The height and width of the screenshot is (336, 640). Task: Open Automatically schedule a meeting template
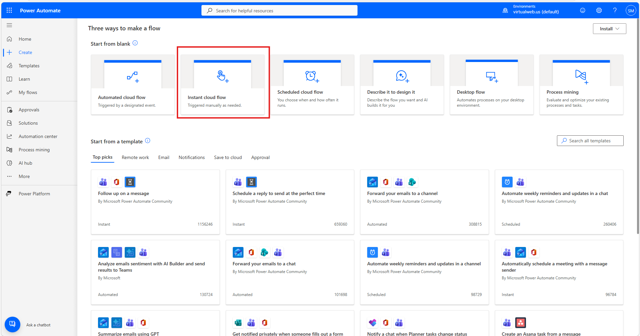tap(559, 272)
